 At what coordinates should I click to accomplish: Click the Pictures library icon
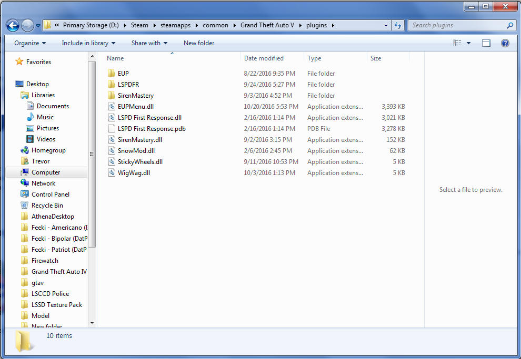point(30,128)
